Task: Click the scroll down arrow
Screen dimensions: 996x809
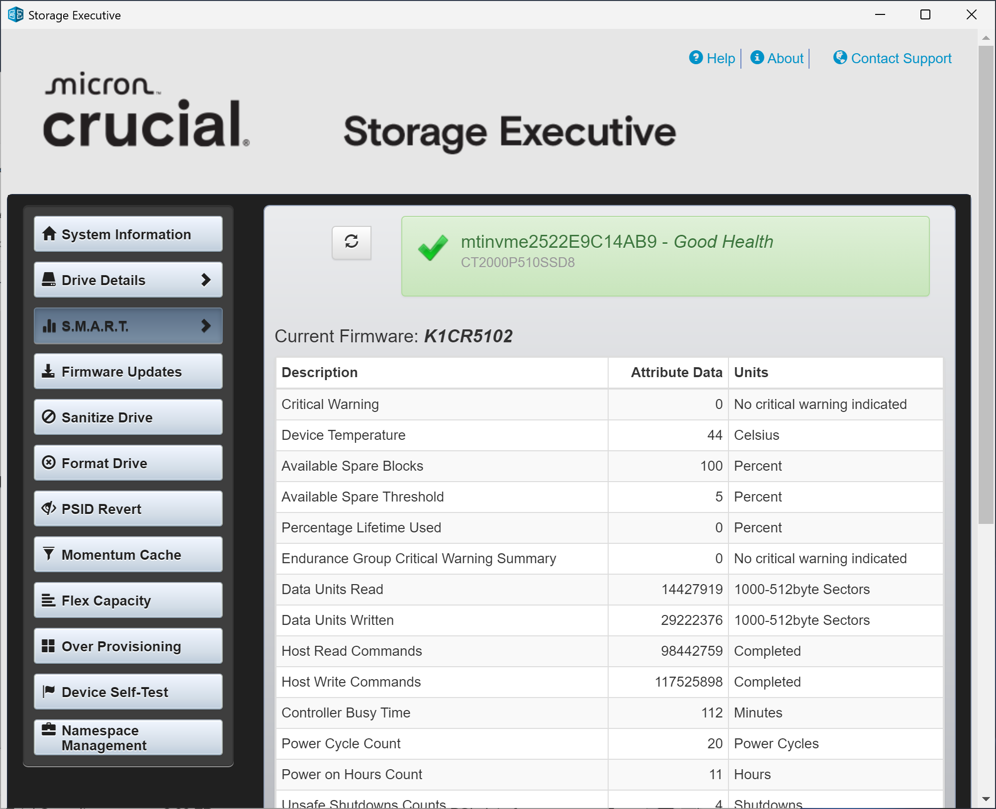Action: 986,799
